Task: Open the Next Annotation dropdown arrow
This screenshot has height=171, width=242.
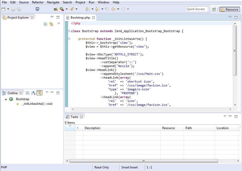Action: point(92,9)
